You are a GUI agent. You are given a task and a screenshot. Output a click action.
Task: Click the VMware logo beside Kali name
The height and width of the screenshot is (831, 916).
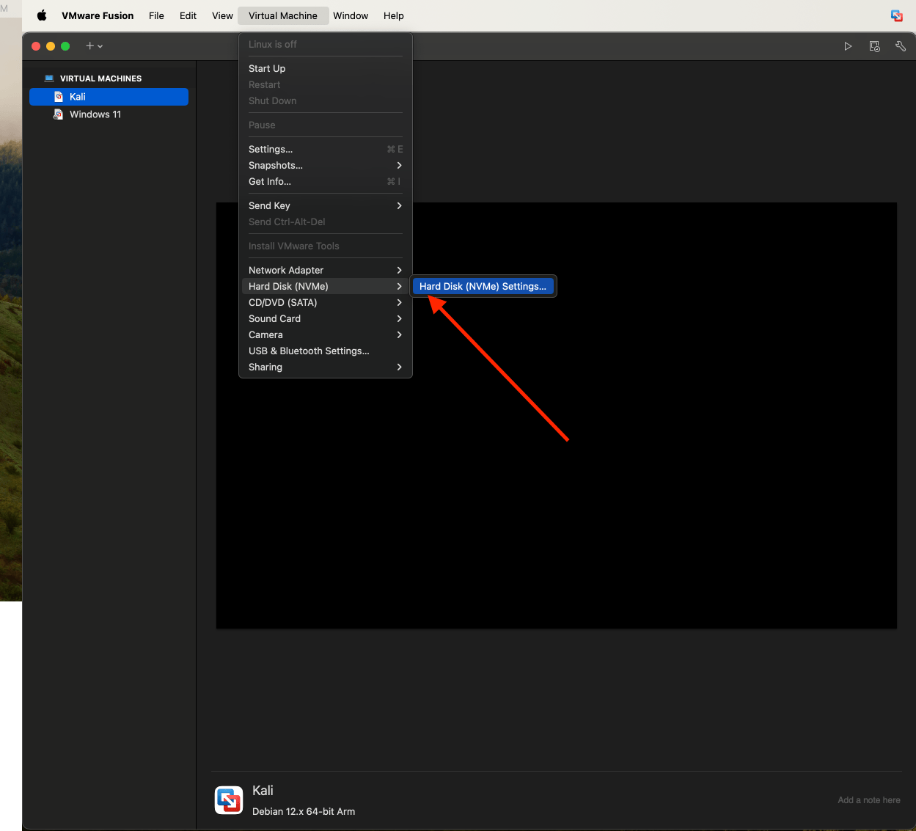(229, 800)
